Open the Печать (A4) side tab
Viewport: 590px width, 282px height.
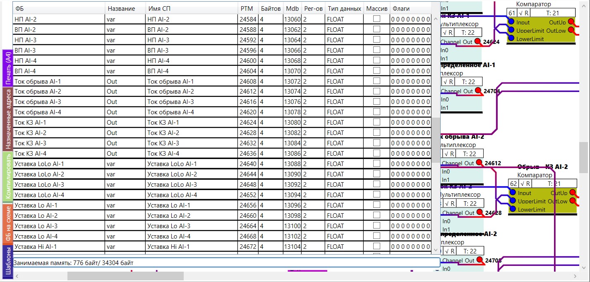point(7,68)
